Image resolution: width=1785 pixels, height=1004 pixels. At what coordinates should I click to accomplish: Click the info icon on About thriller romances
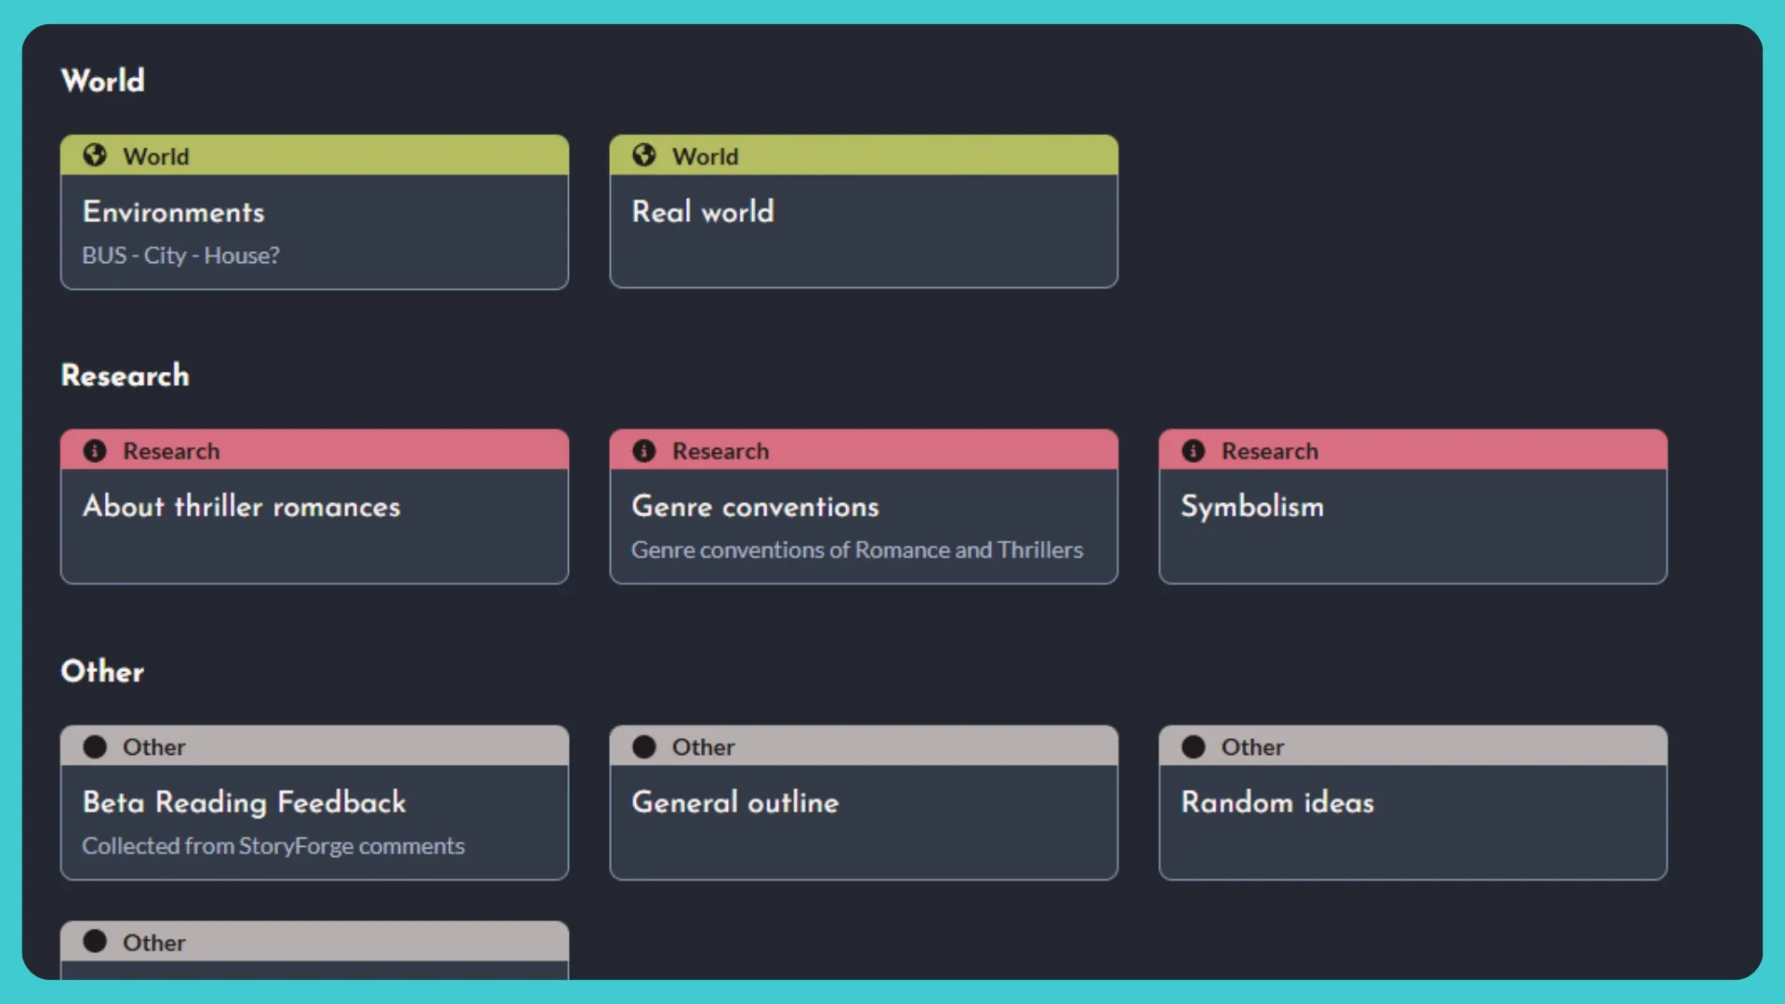tap(95, 450)
